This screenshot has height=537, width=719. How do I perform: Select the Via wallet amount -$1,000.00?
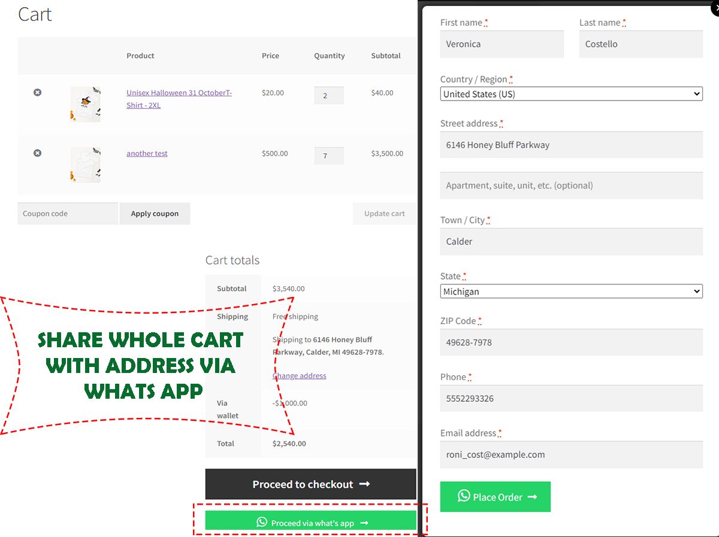tap(290, 403)
